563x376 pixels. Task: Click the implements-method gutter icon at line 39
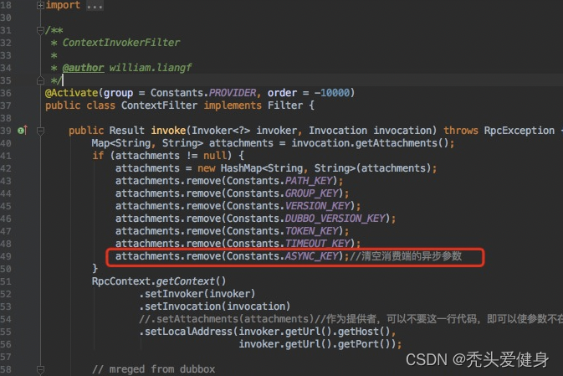pyautogui.click(x=23, y=131)
